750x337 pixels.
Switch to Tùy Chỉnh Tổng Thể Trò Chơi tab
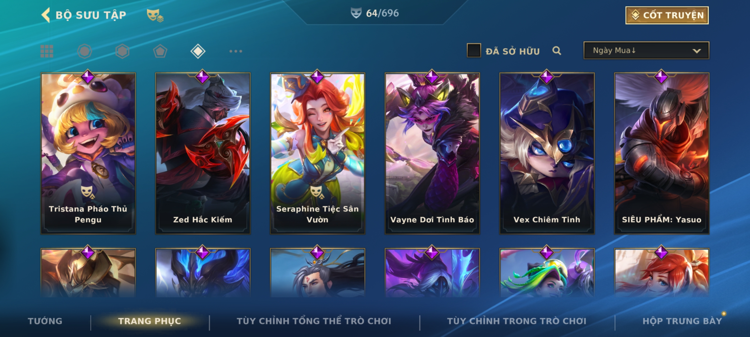pyautogui.click(x=314, y=321)
